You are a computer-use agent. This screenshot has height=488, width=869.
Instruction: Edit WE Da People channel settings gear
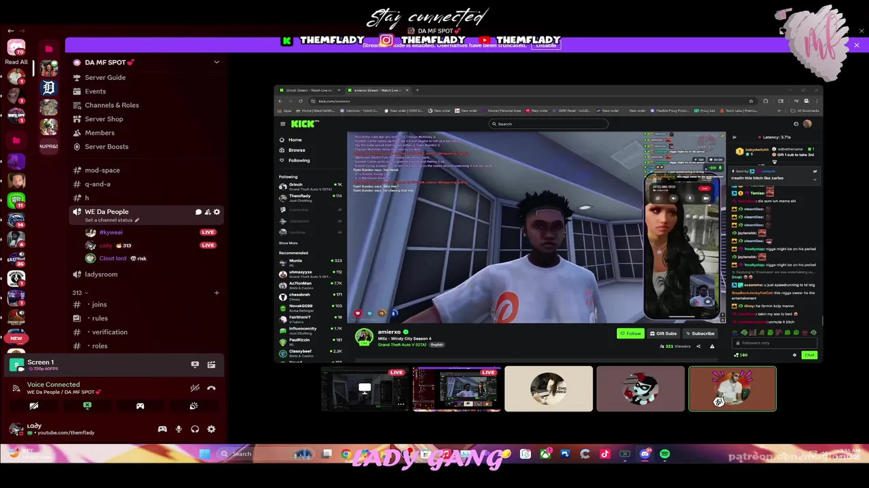tap(217, 212)
